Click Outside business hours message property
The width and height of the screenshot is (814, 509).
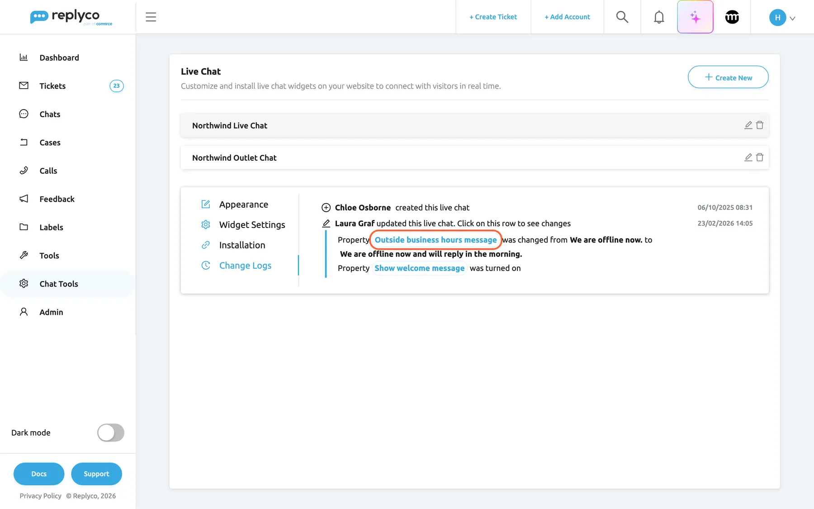click(435, 240)
